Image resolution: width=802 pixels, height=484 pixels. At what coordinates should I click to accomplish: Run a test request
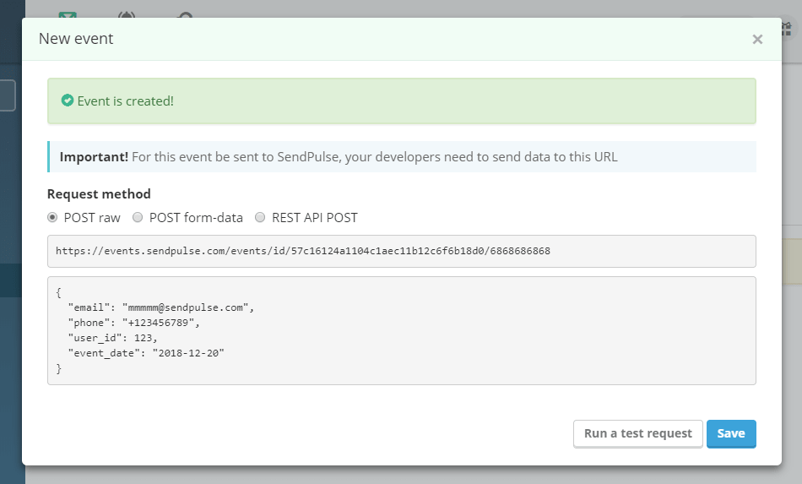click(x=637, y=433)
